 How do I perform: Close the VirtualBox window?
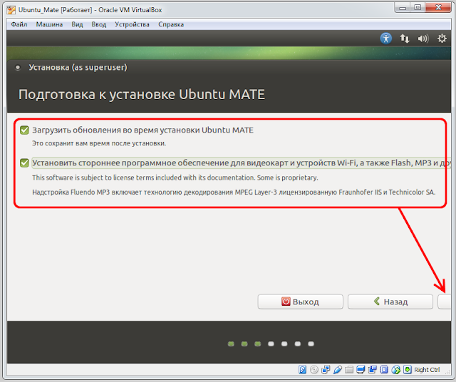tap(438, 8)
